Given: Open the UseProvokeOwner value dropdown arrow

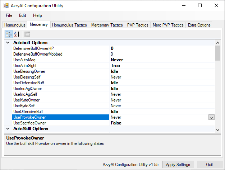Looking at the screenshot, I should (211, 117).
